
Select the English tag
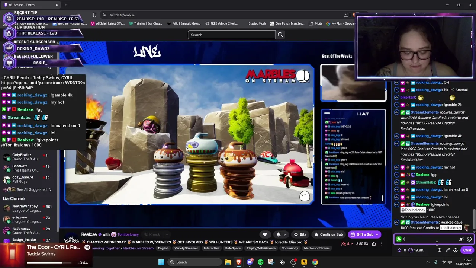pos(163,248)
